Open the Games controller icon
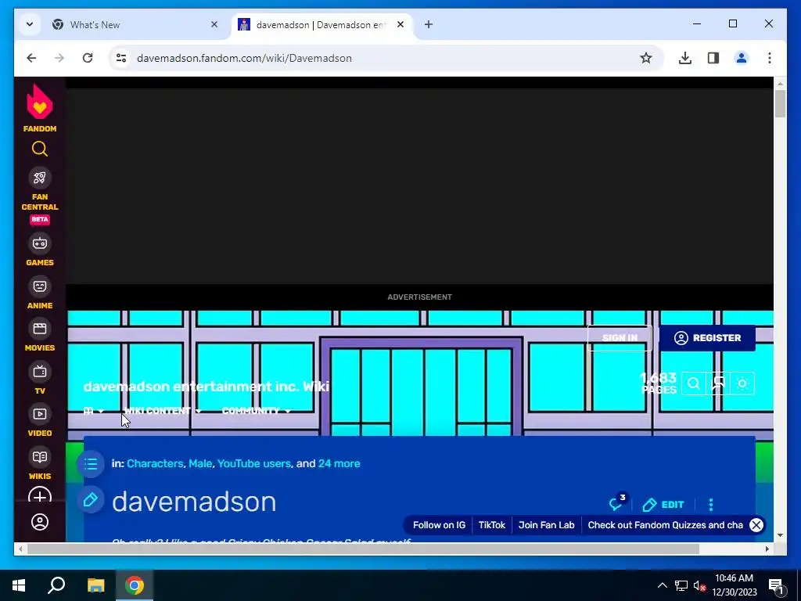The height and width of the screenshot is (601, 801). pyautogui.click(x=40, y=244)
